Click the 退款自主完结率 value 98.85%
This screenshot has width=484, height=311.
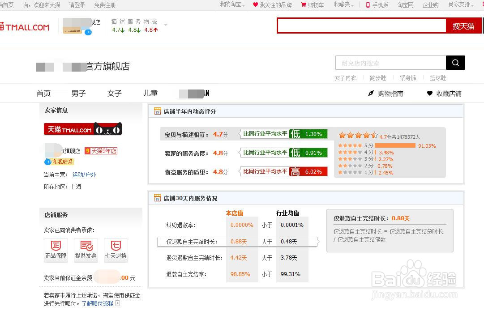[x=240, y=274]
